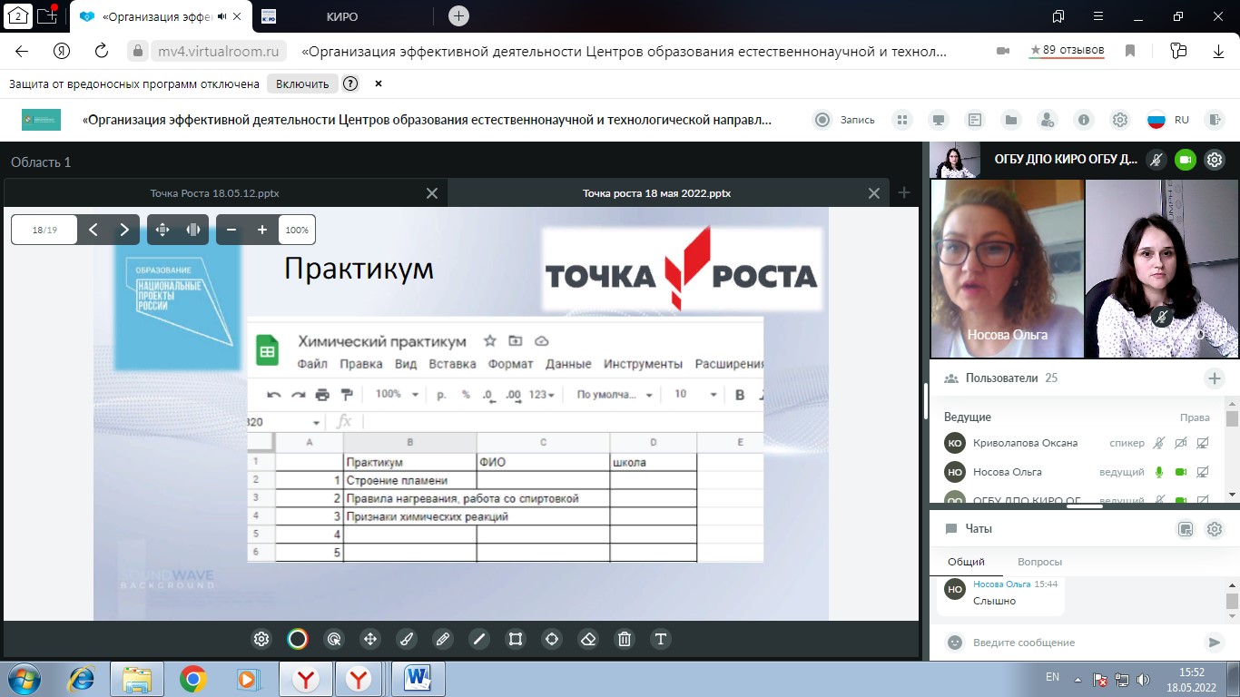The height and width of the screenshot is (697, 1240).
Task: Select Точка роста 18 мая 2022.pptx tab
Action: click(x=656, y=193)
